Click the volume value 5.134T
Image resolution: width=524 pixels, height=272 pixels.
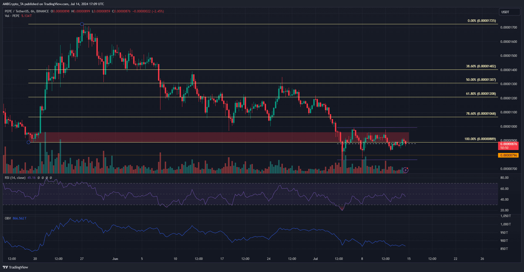coord(26,16)
